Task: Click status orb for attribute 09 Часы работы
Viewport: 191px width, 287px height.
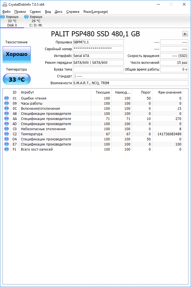Action: pyautogui.click(x=7, y=103)
